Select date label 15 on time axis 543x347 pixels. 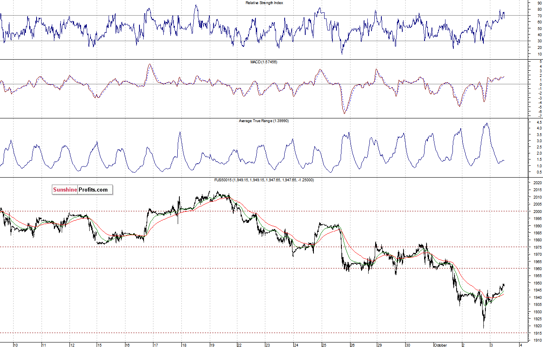(x=100, y=345)
